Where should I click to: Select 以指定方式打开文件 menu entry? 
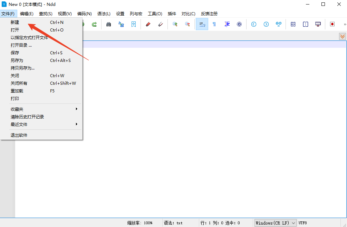click(41, 38)
